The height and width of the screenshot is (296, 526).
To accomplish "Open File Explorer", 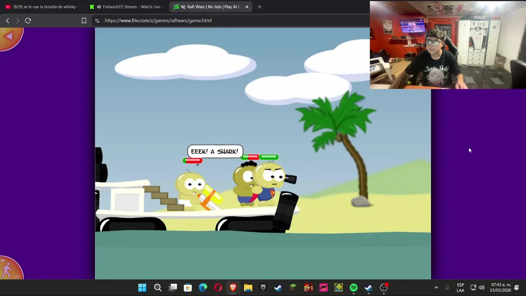I will click(248, 288).
